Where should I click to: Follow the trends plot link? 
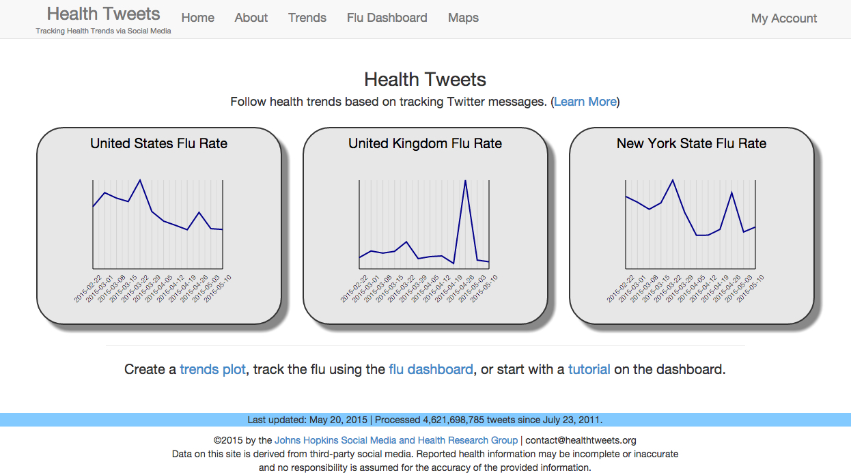[212, 369]
